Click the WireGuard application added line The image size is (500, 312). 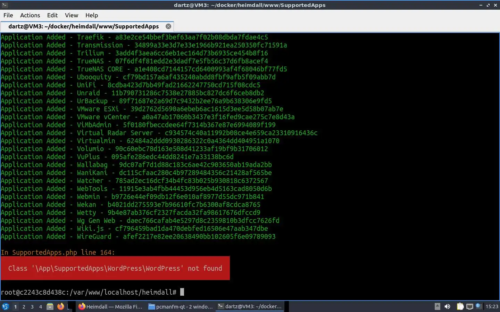138,236
